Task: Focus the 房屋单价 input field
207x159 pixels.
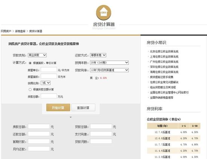Action: (x=49, y=70)
